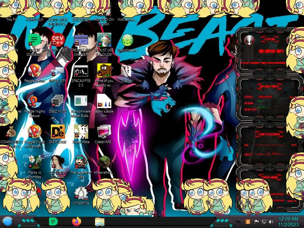
Task: Click the Alienware head icon on widget
Action: [249, 40]
